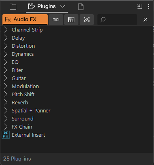Select the Pitch Shift folder label

[x=23, y=95]
